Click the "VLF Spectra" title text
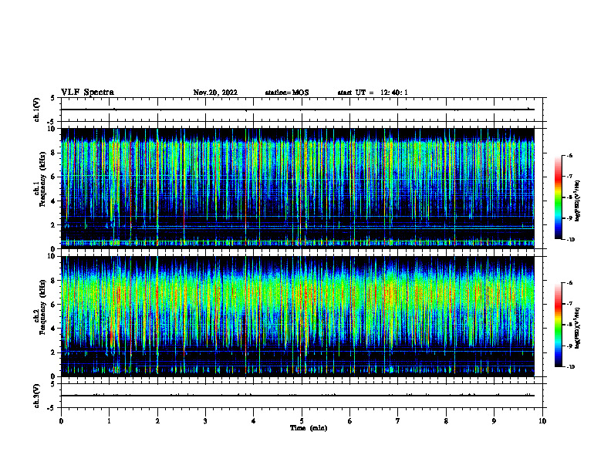This screenshot has width=611, height=472. point(87,93)
